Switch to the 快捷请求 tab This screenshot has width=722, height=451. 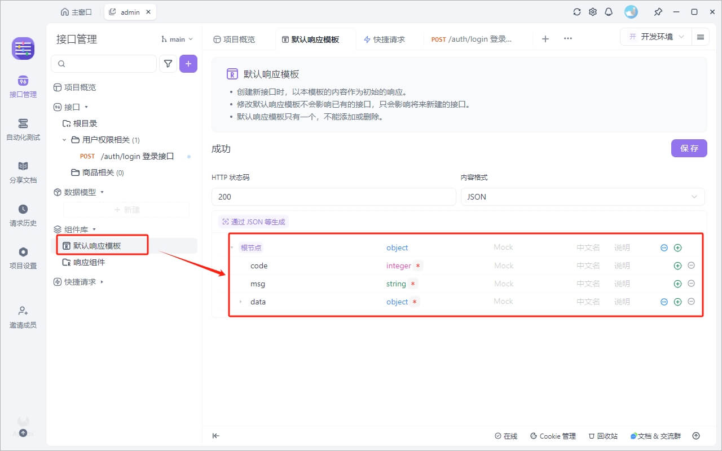(384, 39)
